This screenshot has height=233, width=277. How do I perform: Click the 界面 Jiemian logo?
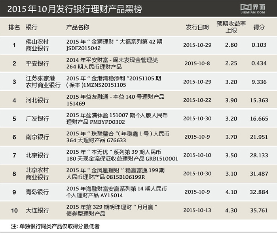252,8
